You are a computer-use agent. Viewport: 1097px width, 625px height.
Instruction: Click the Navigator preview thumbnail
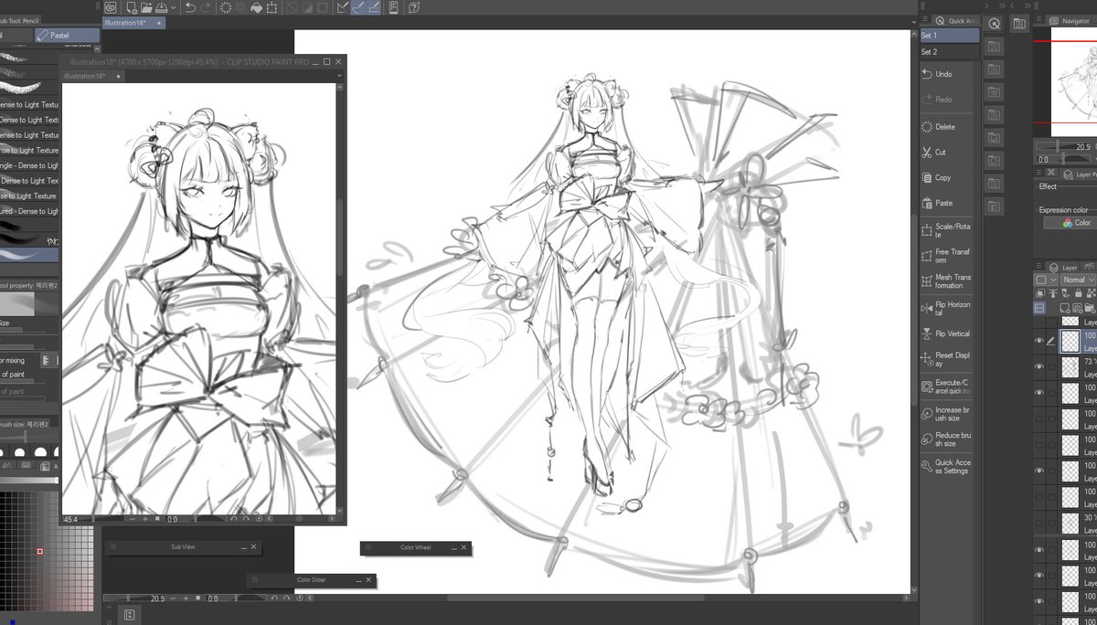(x=1073, y=81)
